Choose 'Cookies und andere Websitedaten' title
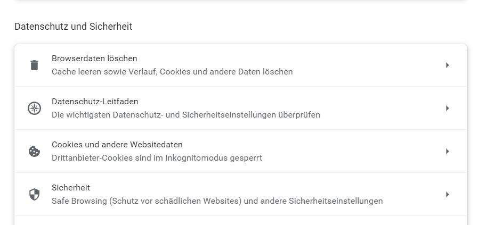Image resolution: width=478 pixels, height=225 pixels. [117, 145]
